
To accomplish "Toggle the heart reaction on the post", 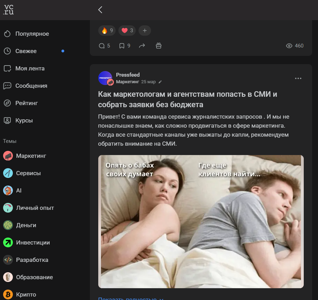I will click(x=127, y=31).
